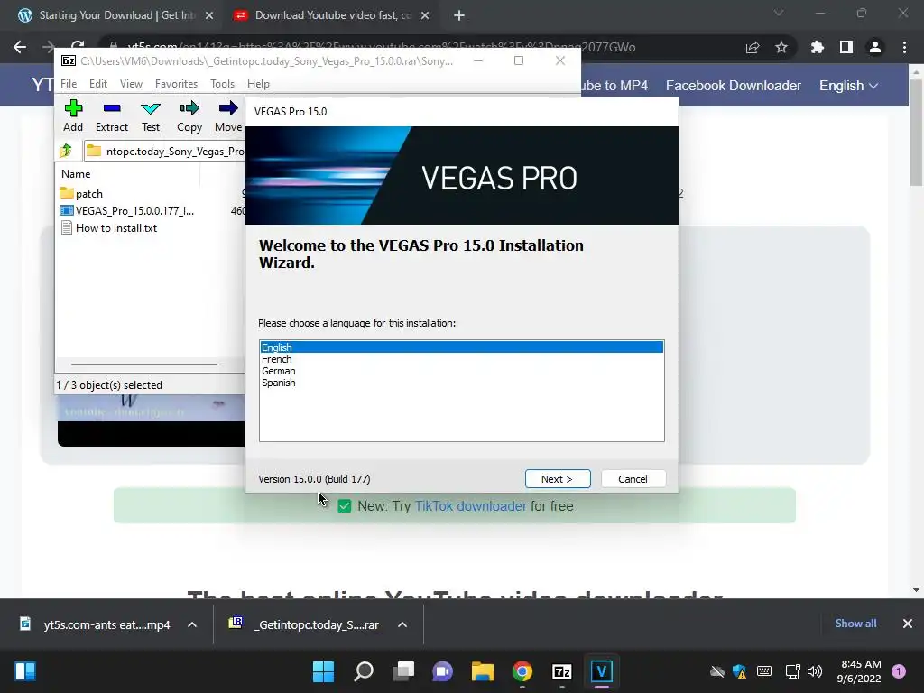Select English in the language list
The height and width of the screenshot is (693, 924).
pos(461,347)
